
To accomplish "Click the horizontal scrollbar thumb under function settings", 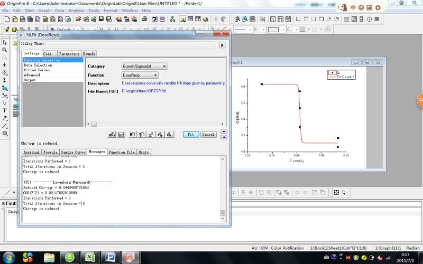I will pyautogui.click(x=94, y=124).
